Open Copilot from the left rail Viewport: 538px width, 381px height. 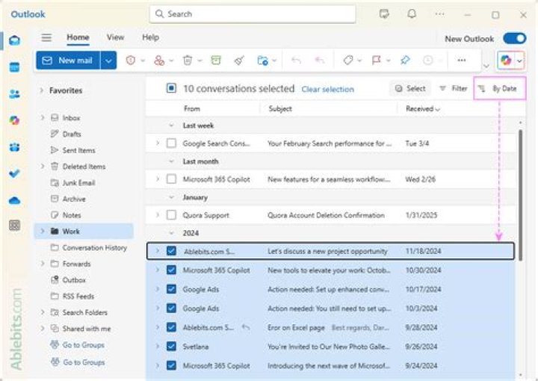click(14, 120)
